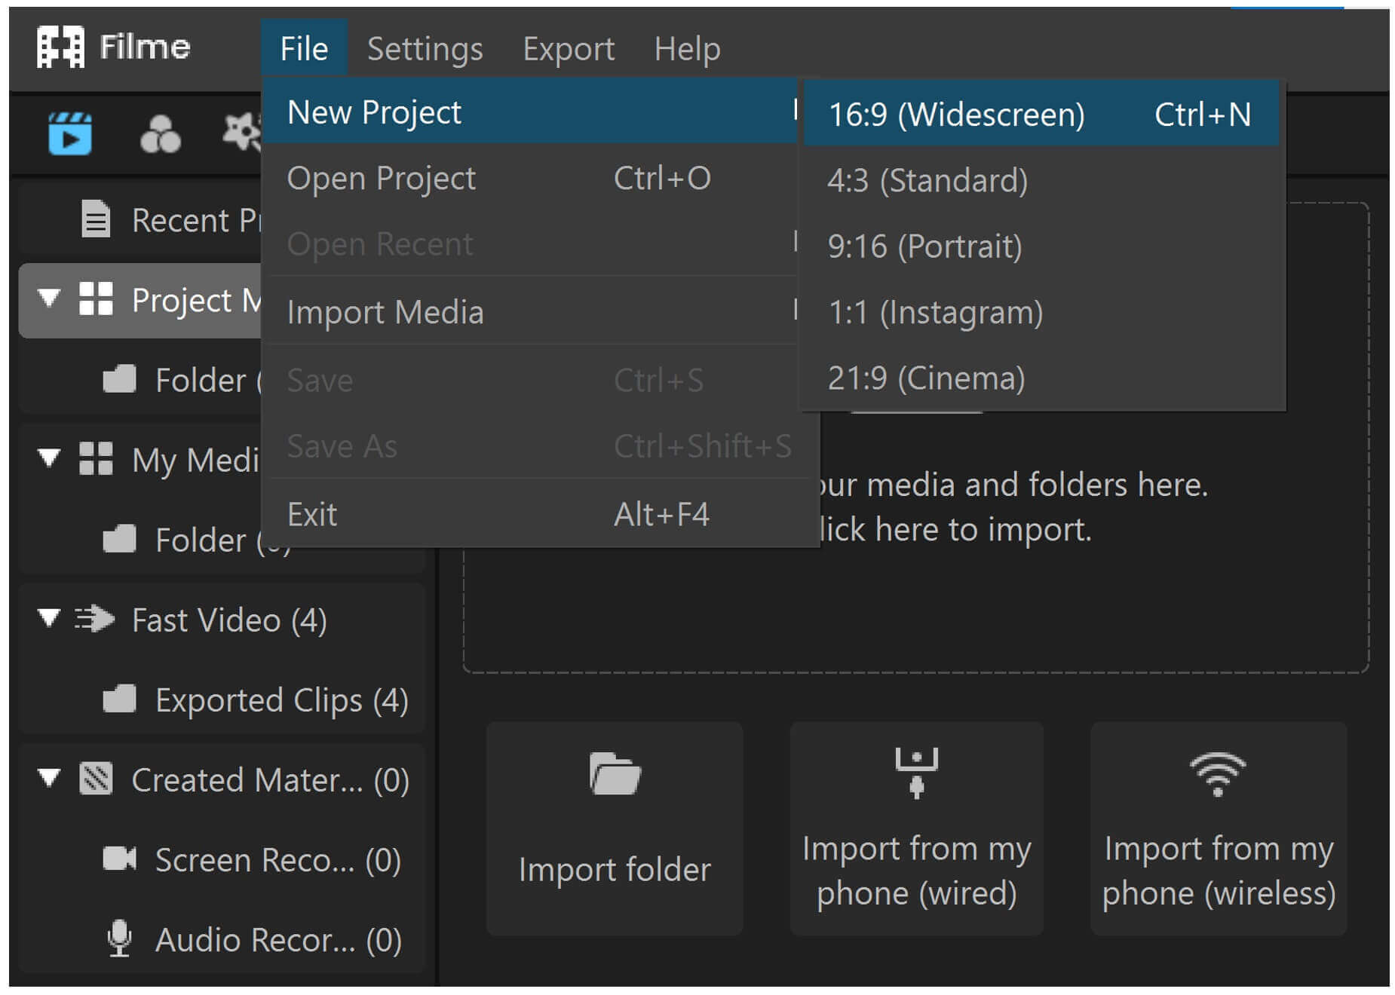Click the Screen Recording camera icon
1395x995 pixels.
(x=119, y=859)
